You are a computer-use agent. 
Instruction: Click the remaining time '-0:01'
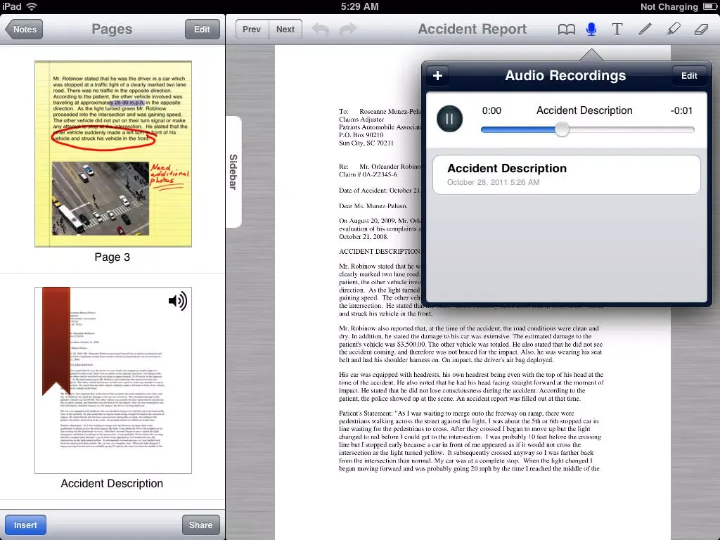[x=681, y=110]
